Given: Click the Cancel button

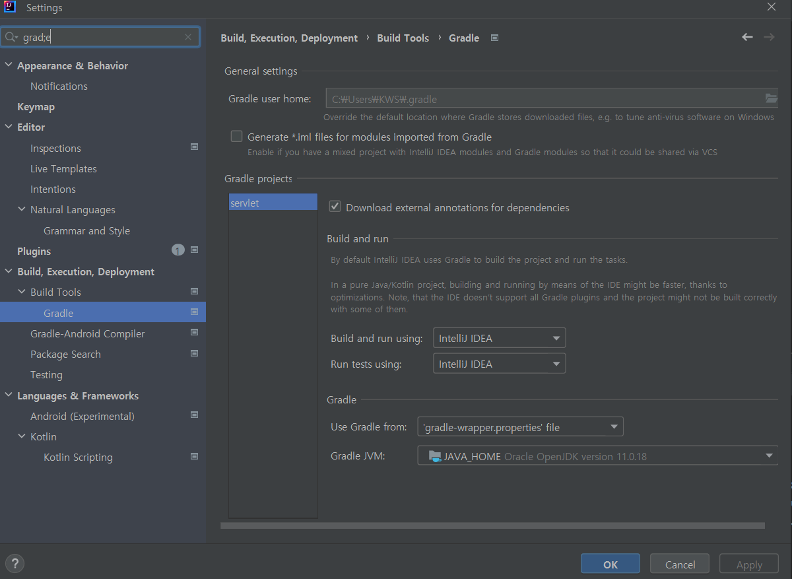Looking at the screenshot, I should tap(680, 564).
